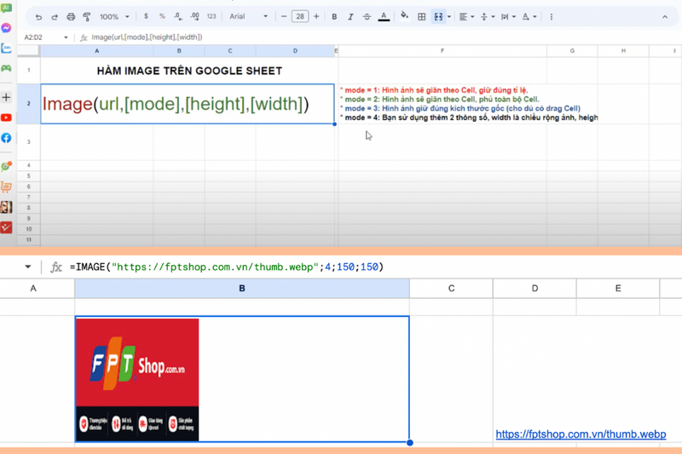
Task: Click the black 'mode = 4' description line
Action: (468, 118)
